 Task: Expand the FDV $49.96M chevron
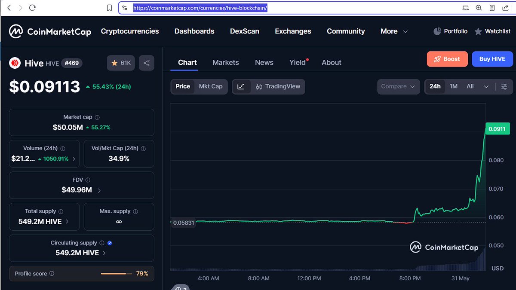[99, 190]
